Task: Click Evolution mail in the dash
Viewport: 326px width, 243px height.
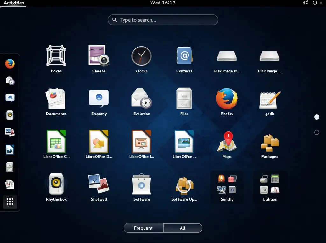Action: (10, 81)
